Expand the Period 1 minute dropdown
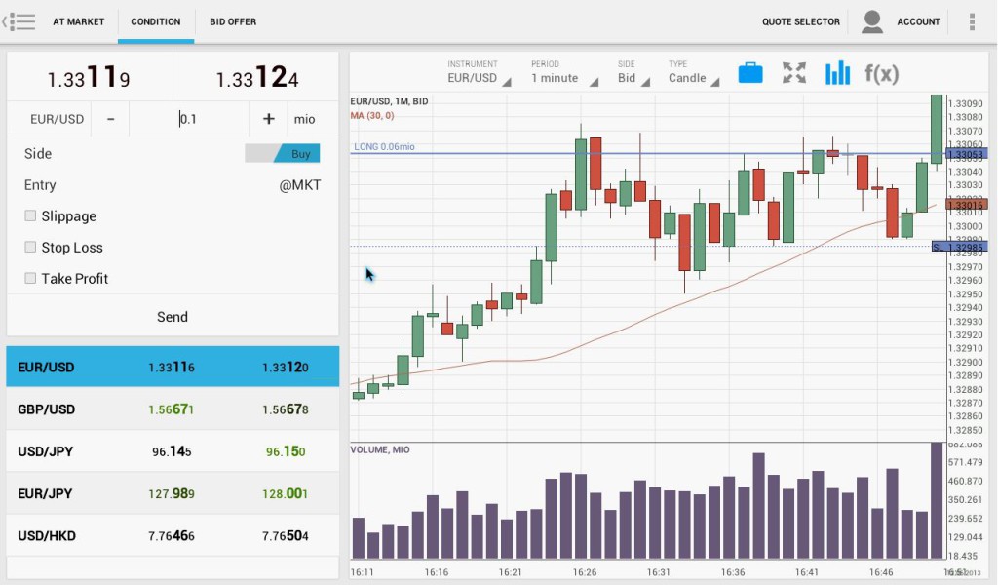The image size is (998, 585). coord(564,73)
